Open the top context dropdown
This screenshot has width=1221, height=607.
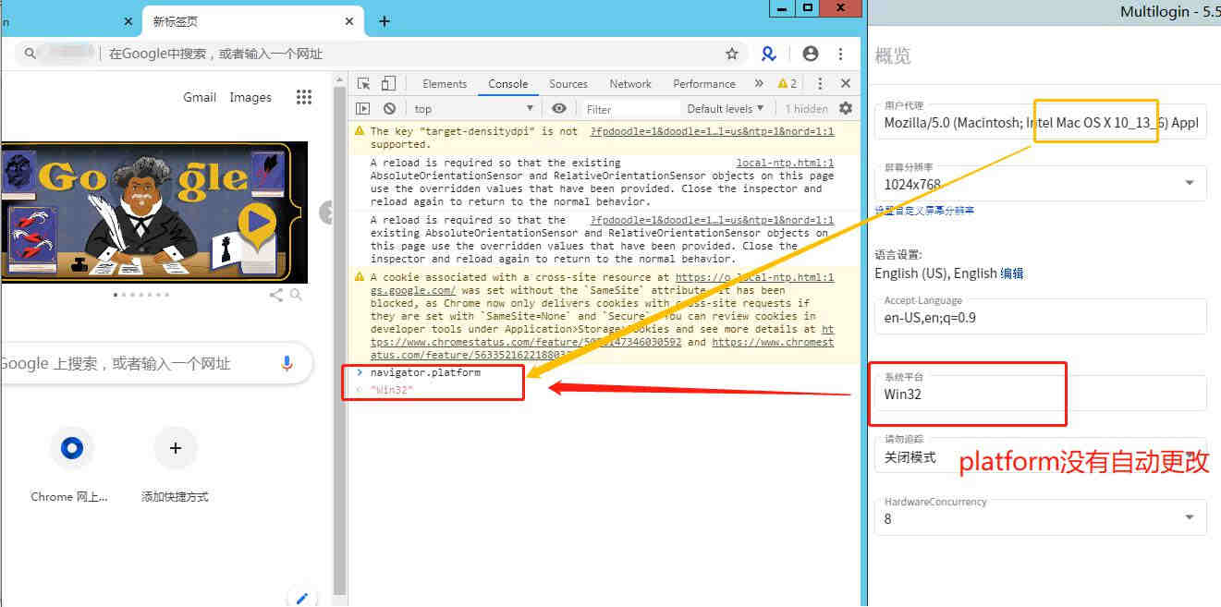point(473,108)
